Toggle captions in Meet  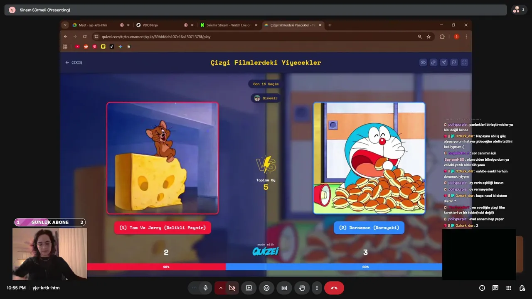click(284, 288)
